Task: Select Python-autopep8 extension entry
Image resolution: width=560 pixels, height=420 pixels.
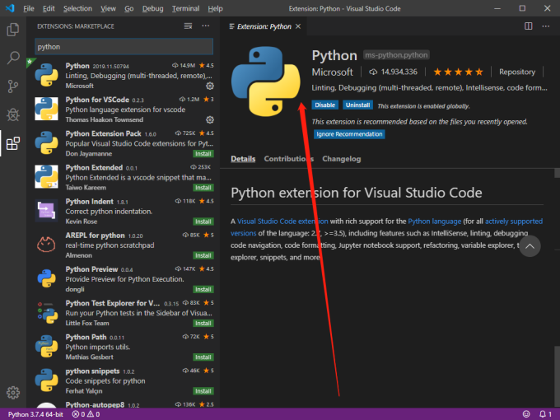Action: click(x=124, y=404)
